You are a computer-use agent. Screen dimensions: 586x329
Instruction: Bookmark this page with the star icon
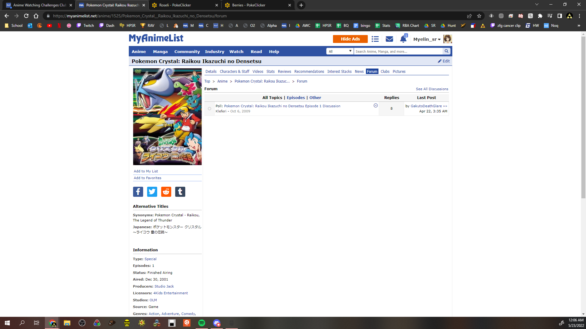point(479,16)
